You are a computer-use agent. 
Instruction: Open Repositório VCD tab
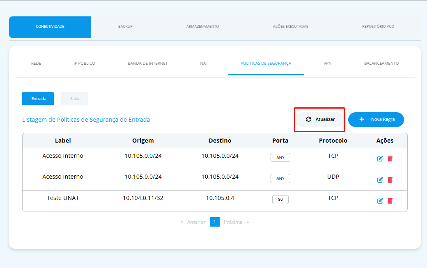tap(378, 27)
